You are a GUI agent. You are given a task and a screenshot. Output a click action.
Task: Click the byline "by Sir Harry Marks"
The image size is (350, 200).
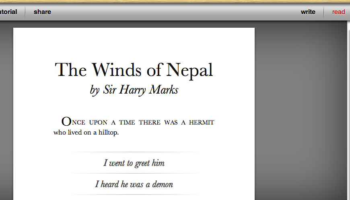click(x=134, y=90)
